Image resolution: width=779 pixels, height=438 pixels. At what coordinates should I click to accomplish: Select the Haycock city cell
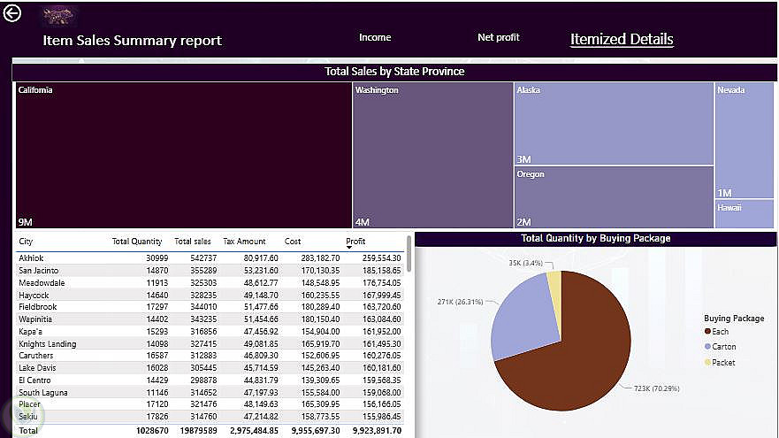click(34, 295)
